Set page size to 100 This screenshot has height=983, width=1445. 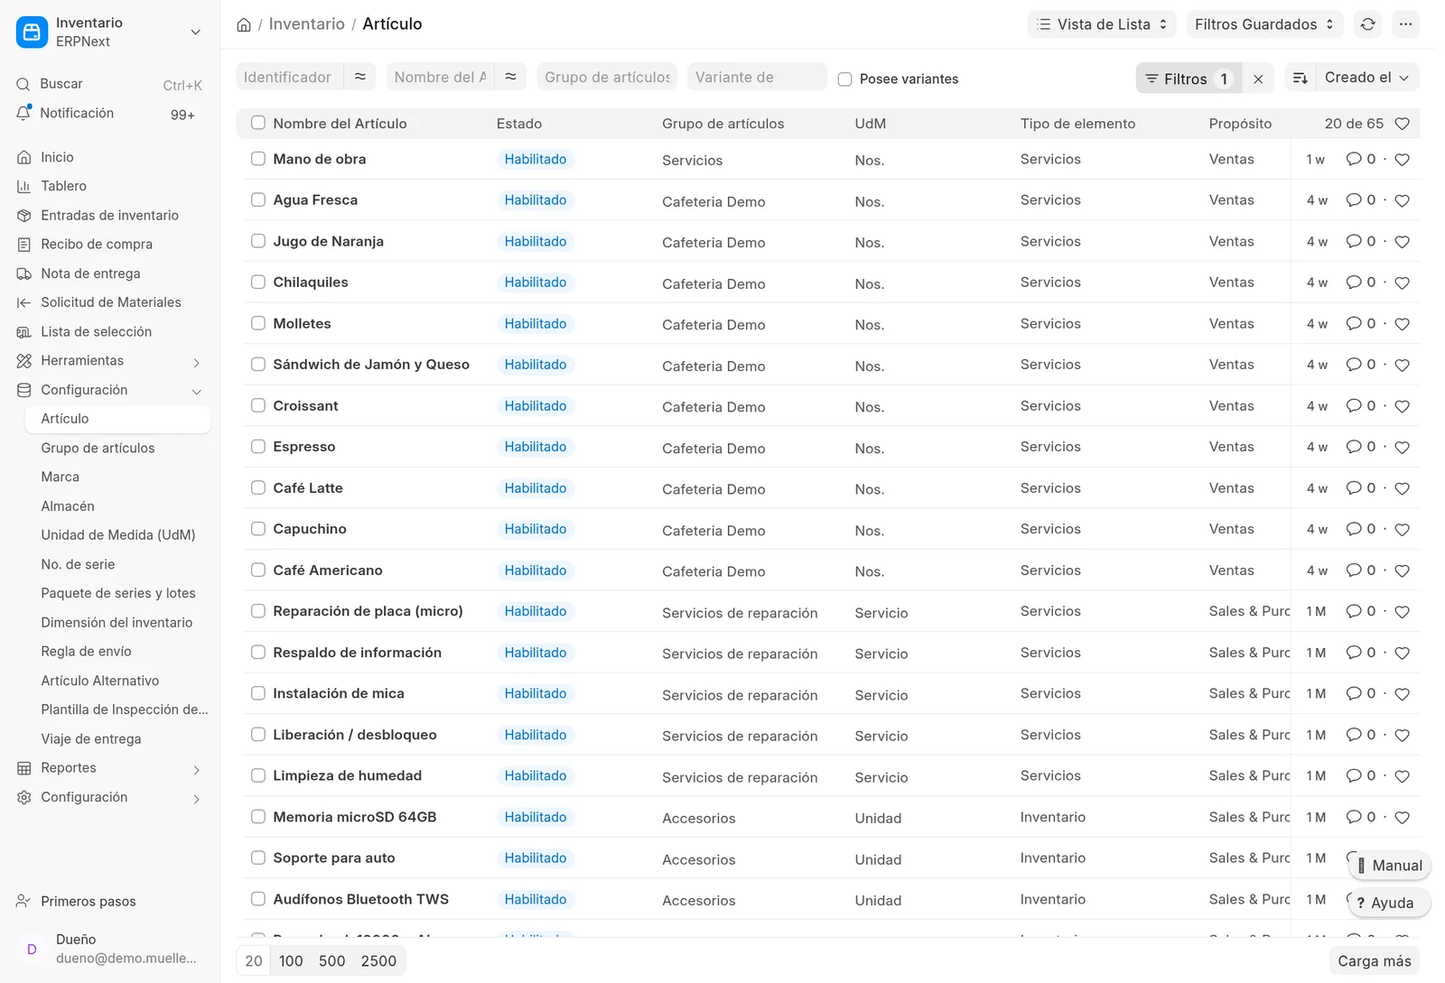click(x=291, y=961)
